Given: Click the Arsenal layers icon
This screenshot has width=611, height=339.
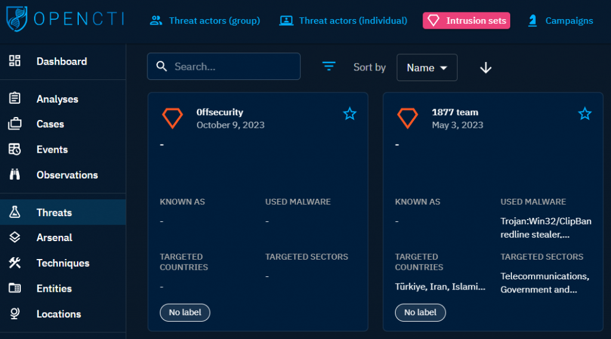Looking at the screenshot, I should [x=15, y=237].
